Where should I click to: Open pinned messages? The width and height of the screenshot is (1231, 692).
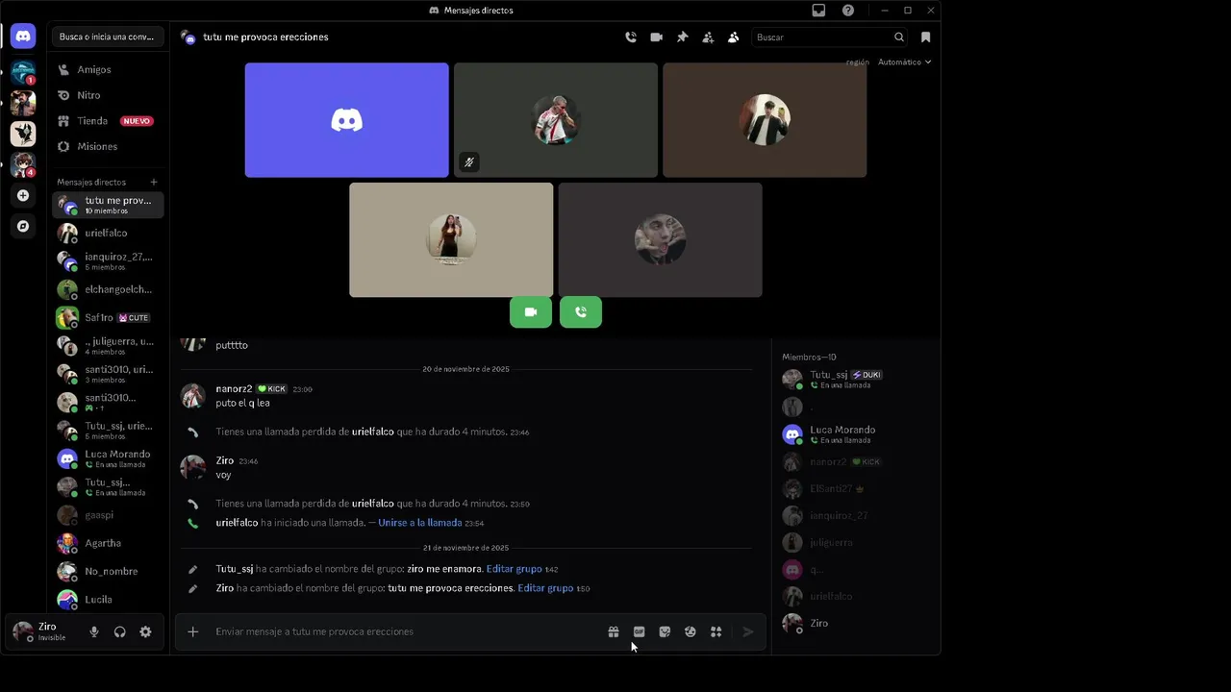(x=683, y=37)
